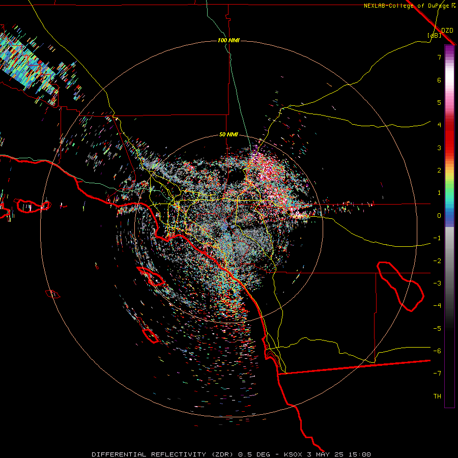Click the -4 value on the color scale
The image size is (458, 458).
tap(437, 306)
